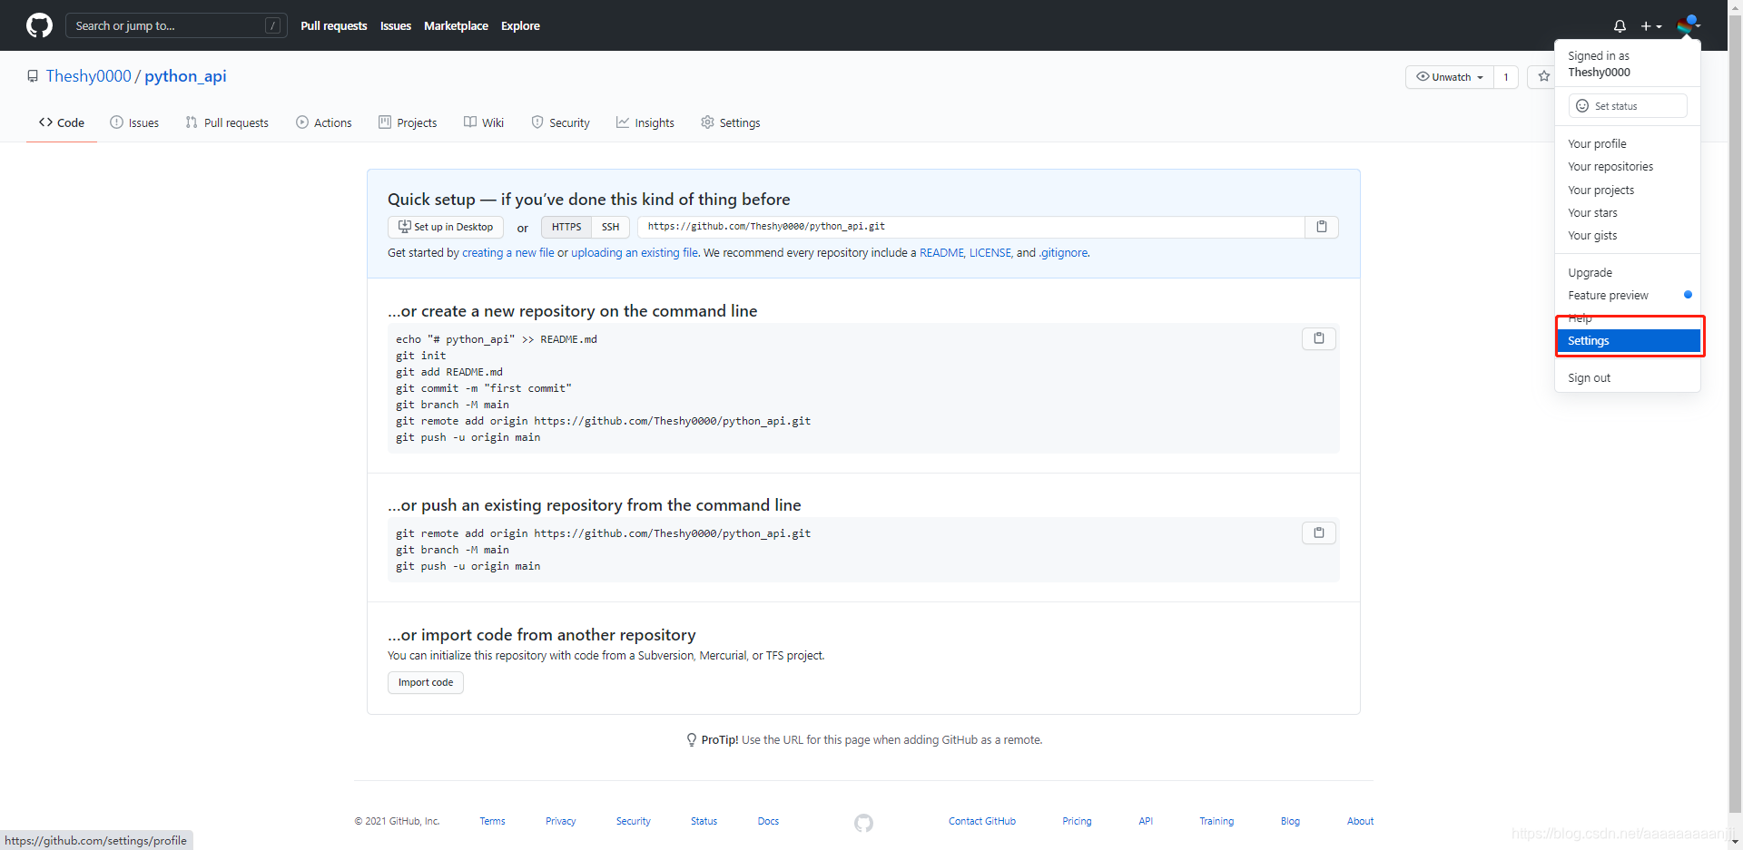This screenshot has width=1743, height=850.
Task: Switch to the Insights tab
Action: coord(645,122)
